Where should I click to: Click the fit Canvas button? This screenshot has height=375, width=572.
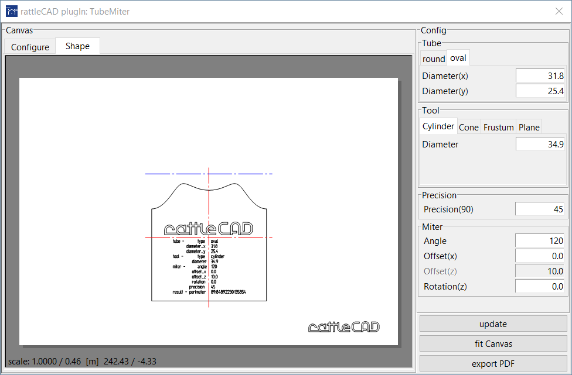coord(493,343)
